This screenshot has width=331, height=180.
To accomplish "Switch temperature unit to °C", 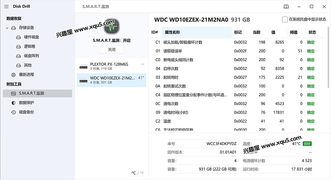I will (134, 173).
